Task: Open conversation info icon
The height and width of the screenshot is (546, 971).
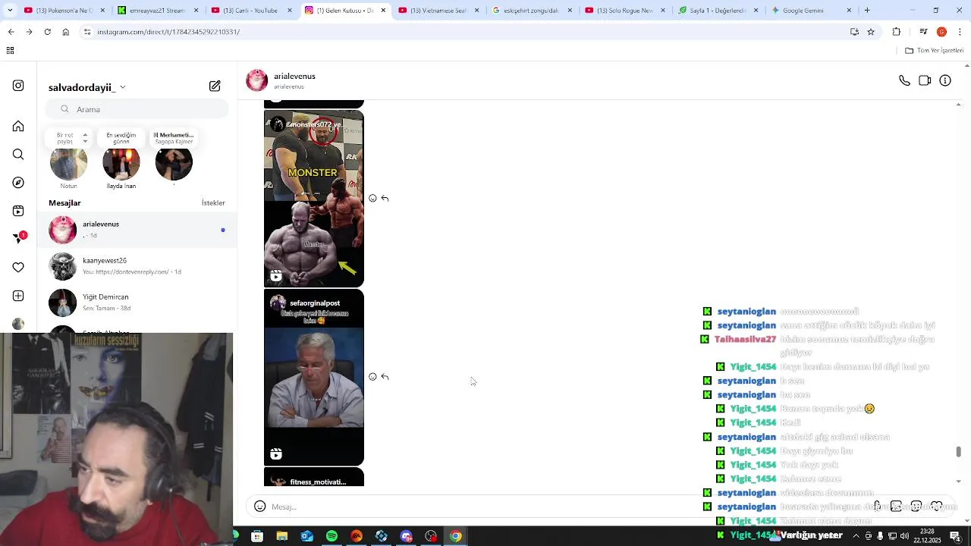Action: [945, 80]
